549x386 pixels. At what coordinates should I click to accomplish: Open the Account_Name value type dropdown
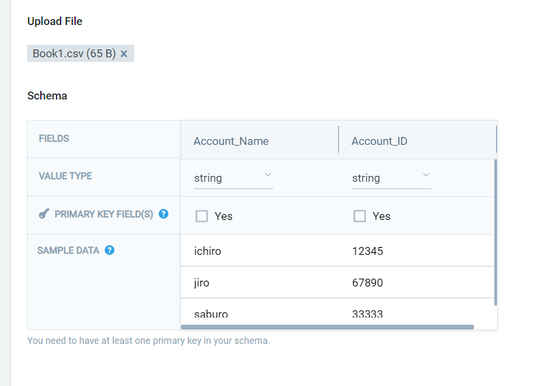[x=233, y=178]
